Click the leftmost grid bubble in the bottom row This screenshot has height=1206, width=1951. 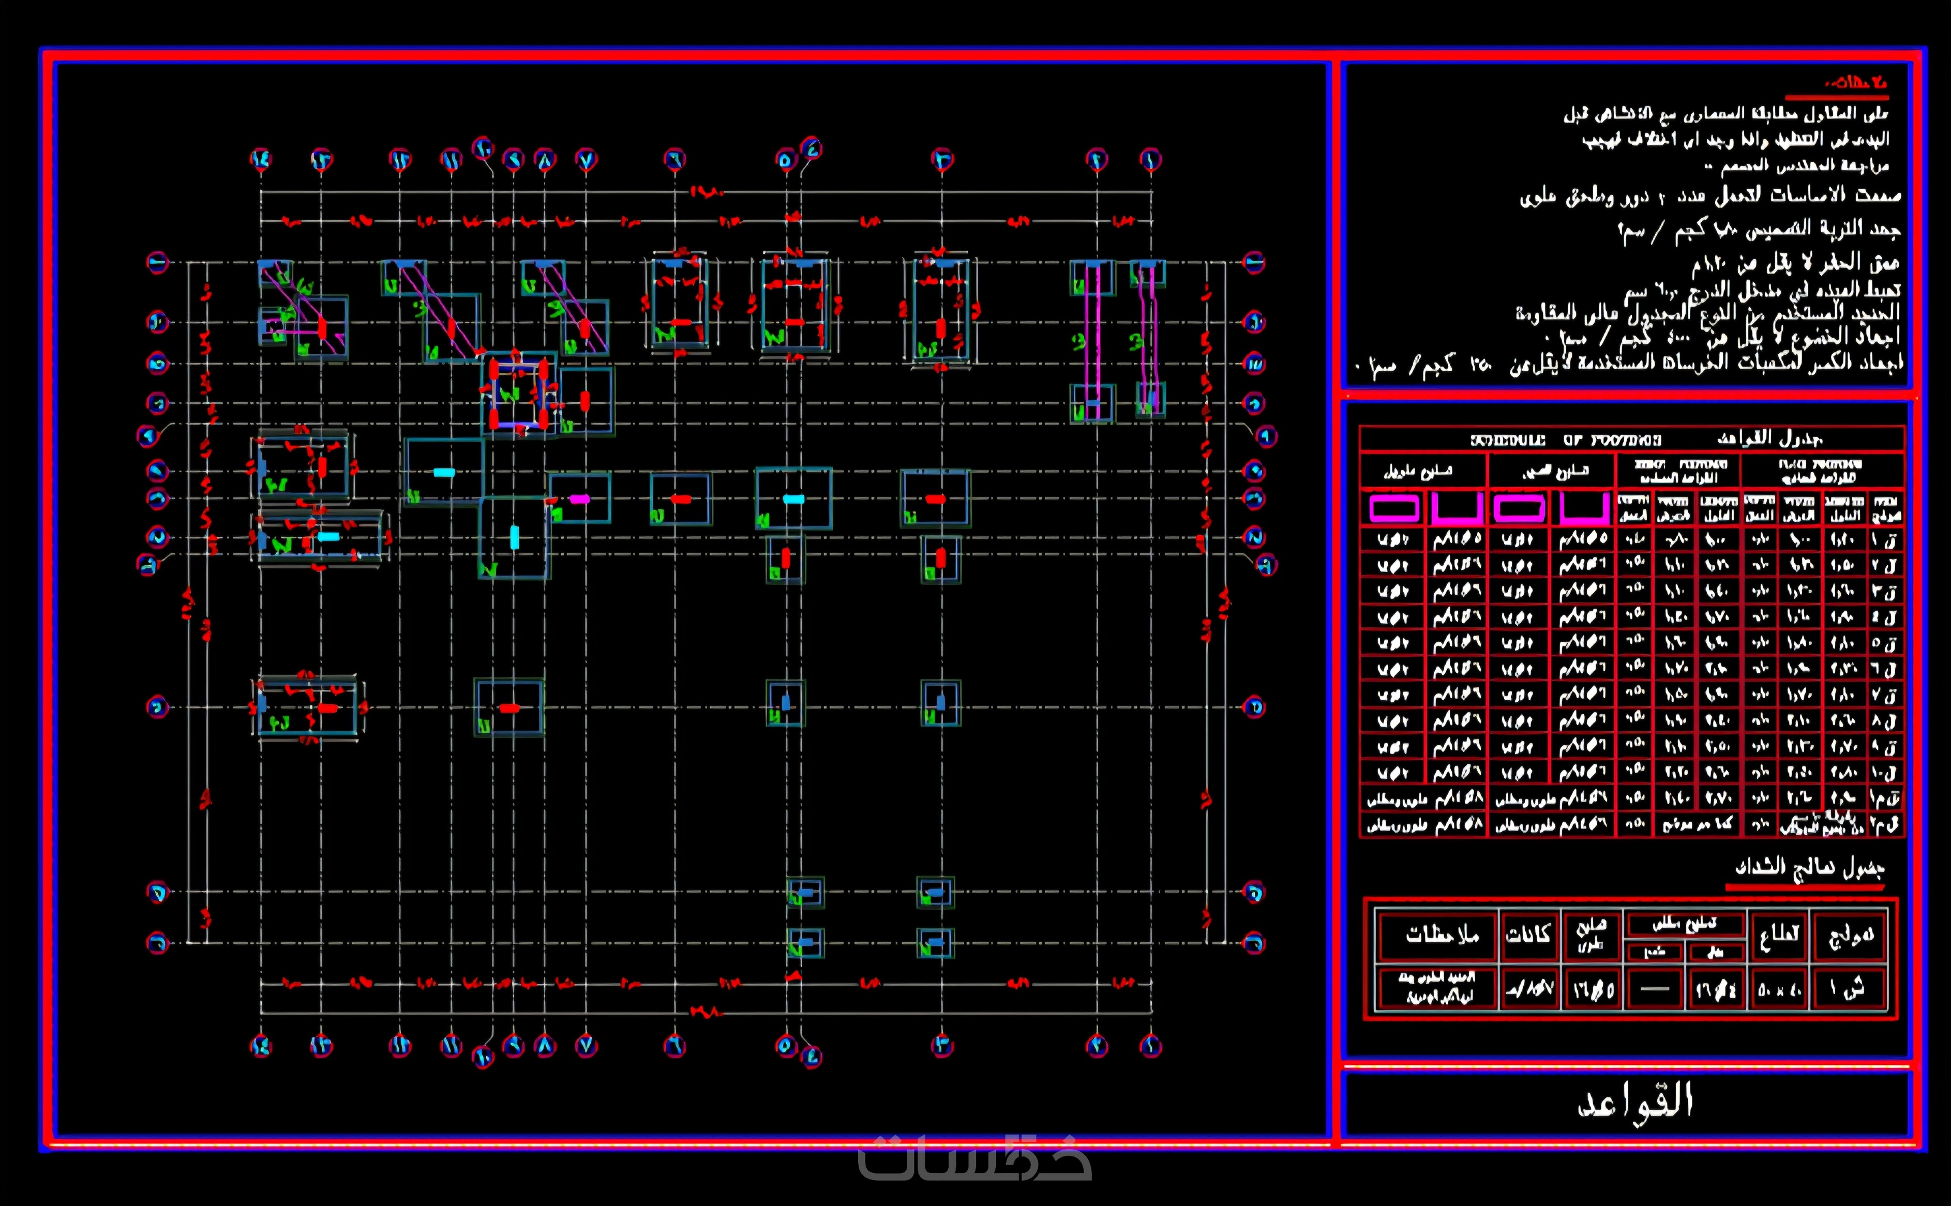[261, 1046]
